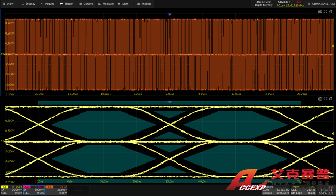Maximize the lower eye diagram grid
336x196 pixels.
(325, 99)
